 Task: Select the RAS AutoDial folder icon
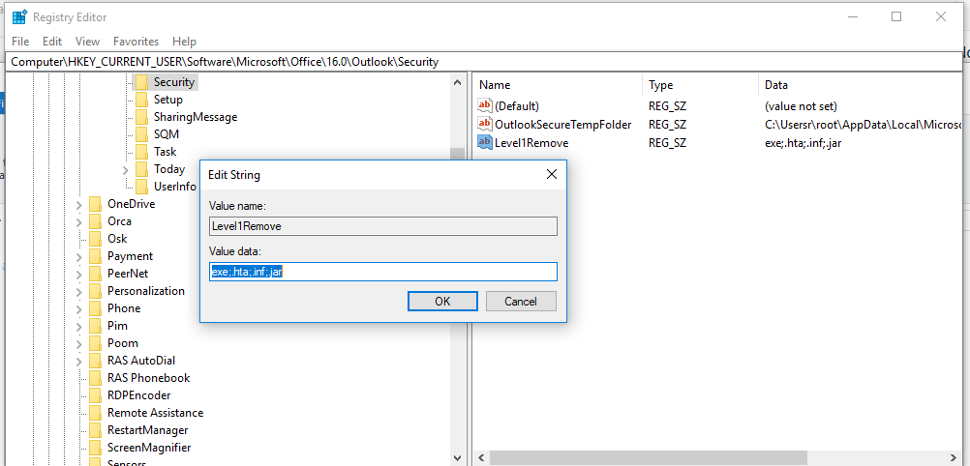coord(95,361)
